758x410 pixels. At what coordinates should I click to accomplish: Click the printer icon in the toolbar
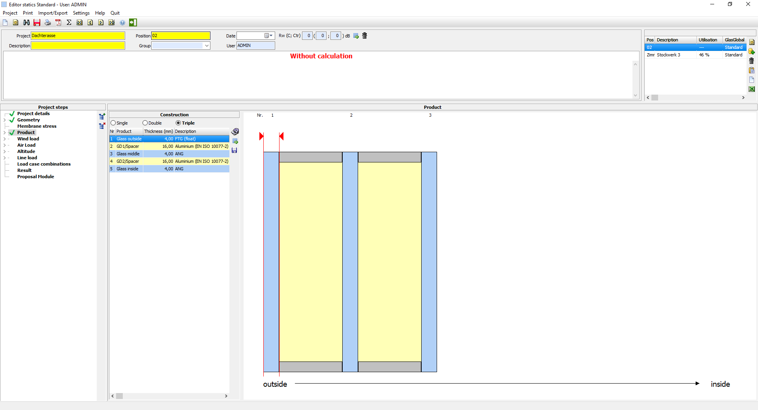click(x=48, y=22)
